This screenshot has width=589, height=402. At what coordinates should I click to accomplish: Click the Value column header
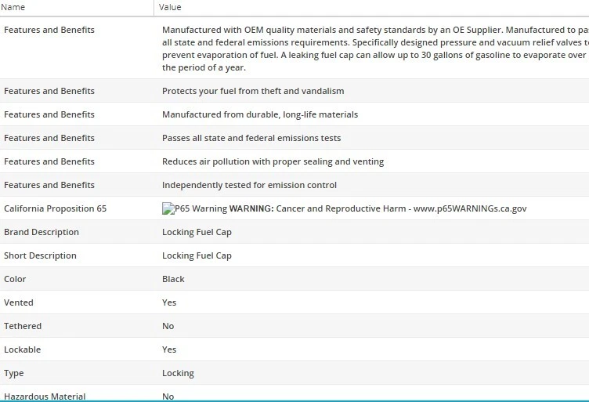[x=170, y=7]
